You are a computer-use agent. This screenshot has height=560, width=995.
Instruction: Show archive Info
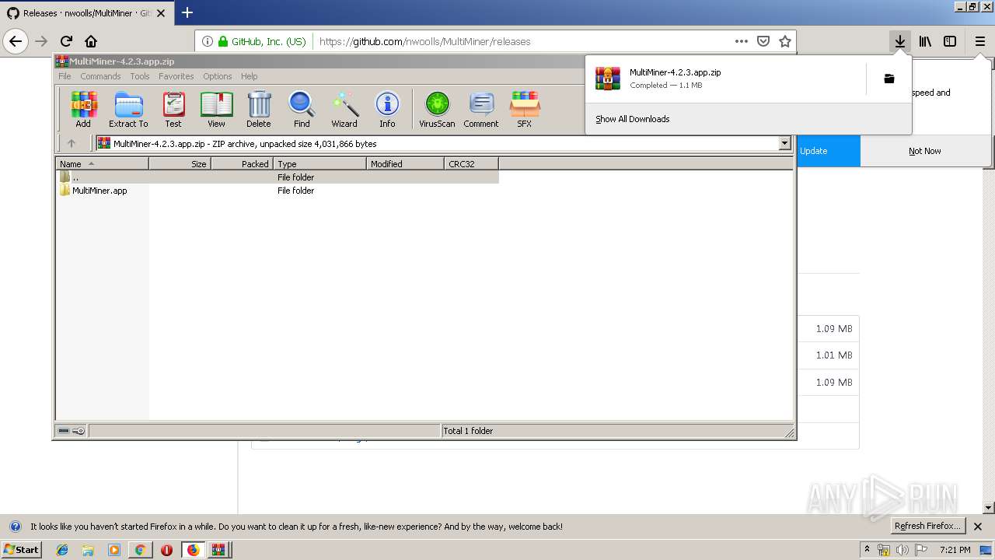click(x=387, y=109)
